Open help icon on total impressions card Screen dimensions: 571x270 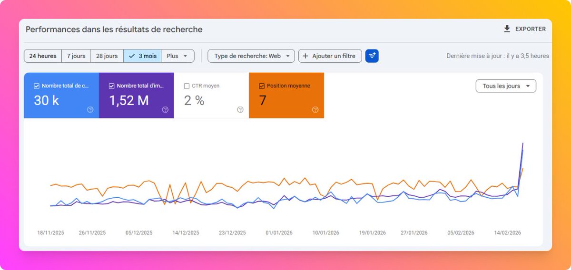coord(165,110)
